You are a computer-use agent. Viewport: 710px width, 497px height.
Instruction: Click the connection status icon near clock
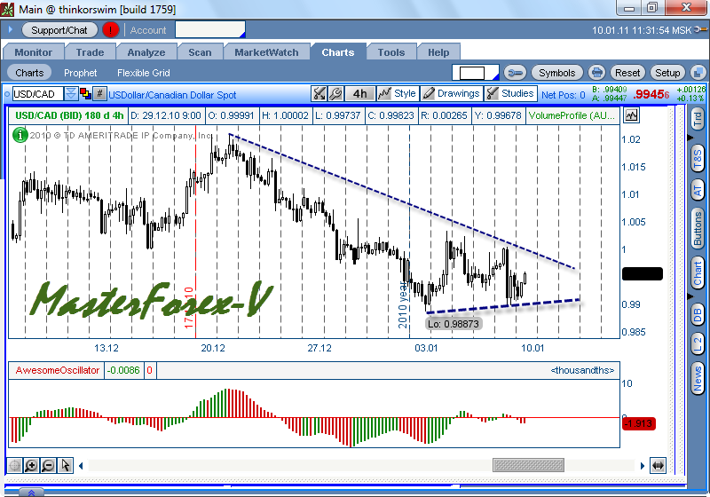tap(700, 30)
